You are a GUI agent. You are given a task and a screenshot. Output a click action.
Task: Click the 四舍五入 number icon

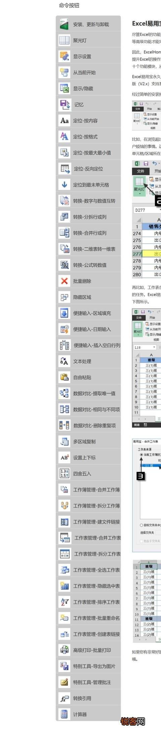(64, 474)
